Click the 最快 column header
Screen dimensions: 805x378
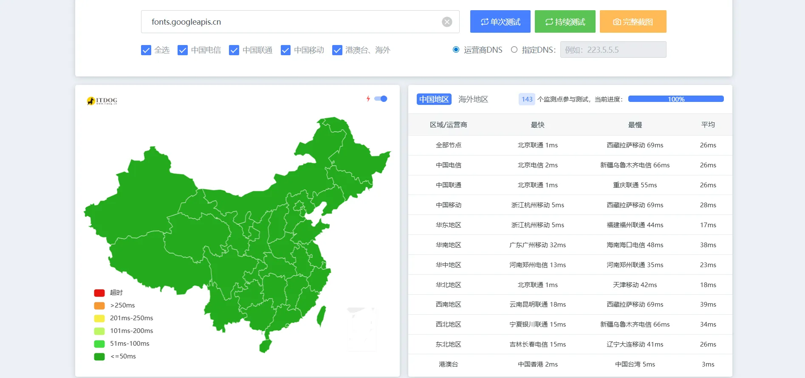tap(538, 125)
